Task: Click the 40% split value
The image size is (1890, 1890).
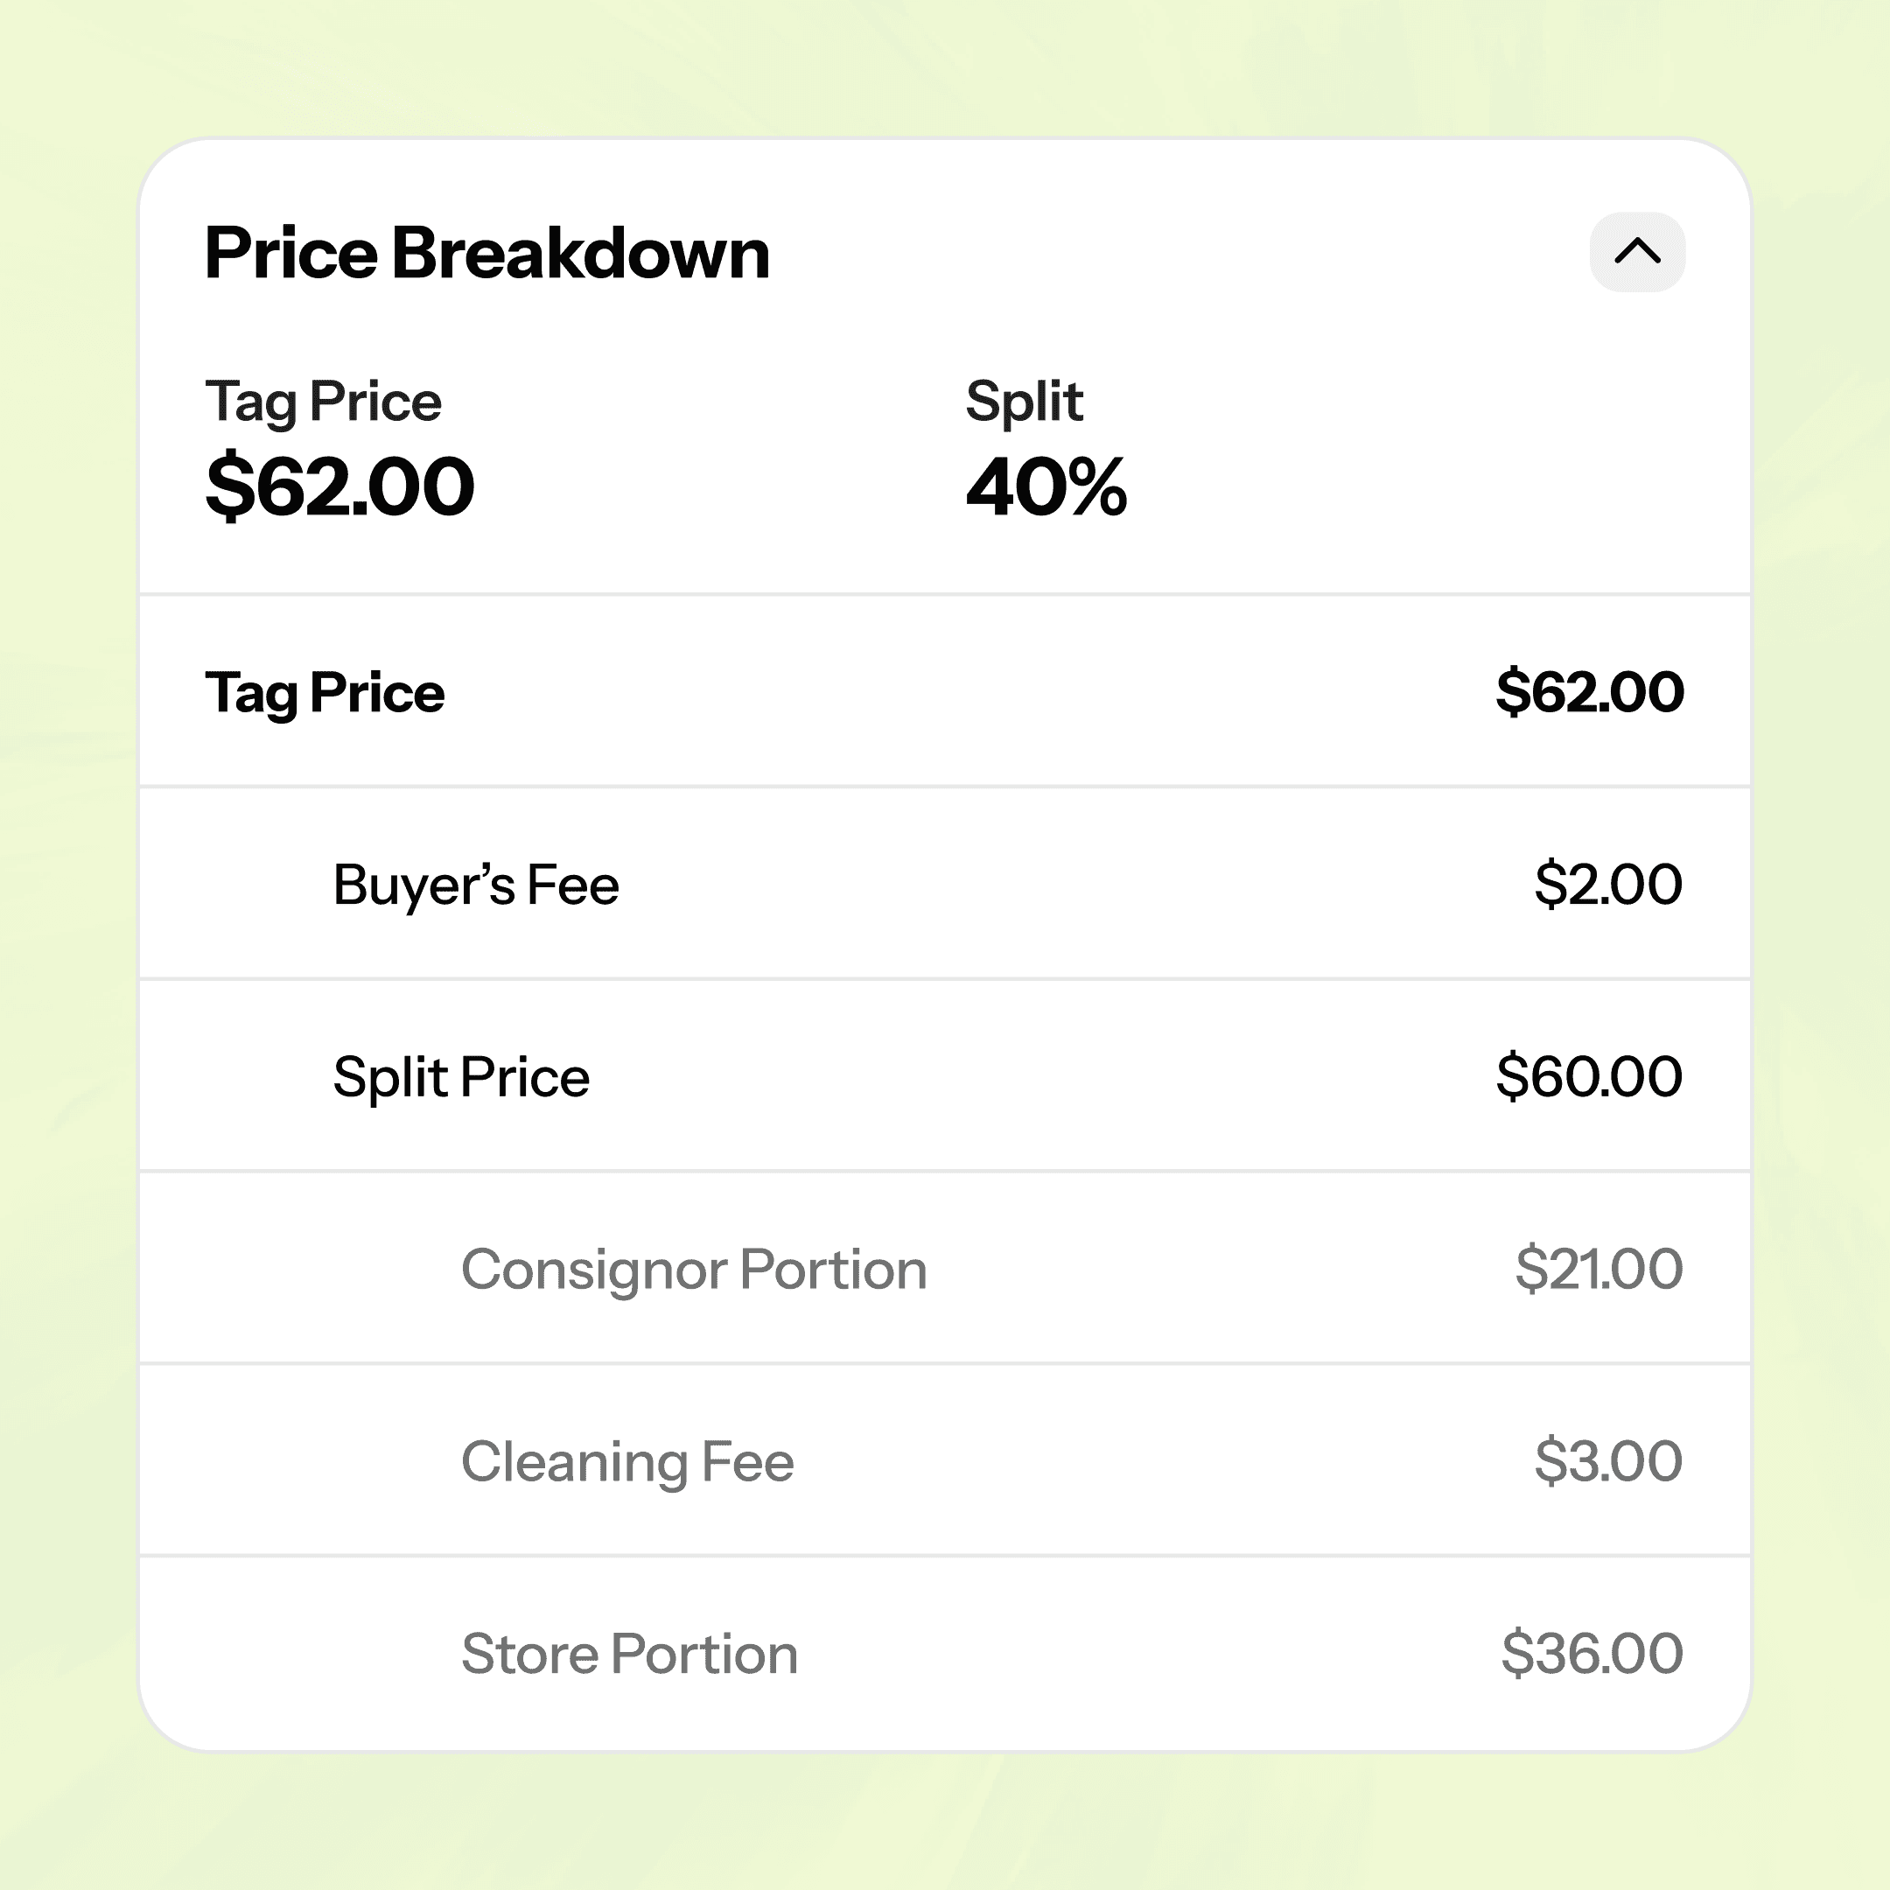Action: coord(1046,486)
